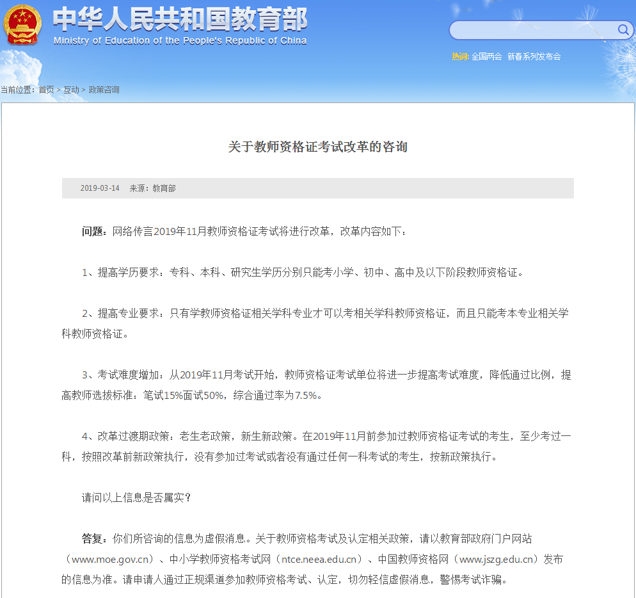Viewport: 636px width, 598px height.
Task: Open 政策咨询 in the breadcrumb
Action: click(104, 90)
